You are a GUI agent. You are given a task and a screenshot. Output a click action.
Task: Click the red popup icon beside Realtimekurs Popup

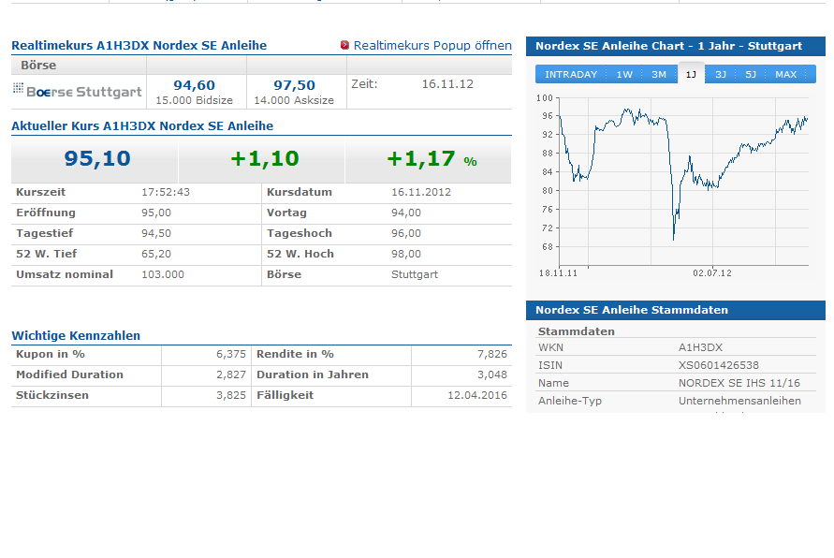(x=344, y=45)
